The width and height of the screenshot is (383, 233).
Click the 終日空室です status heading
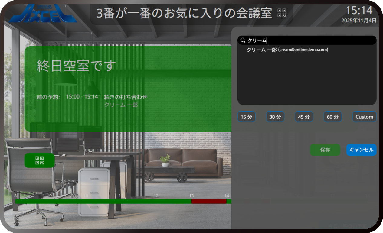coord(76,66)
